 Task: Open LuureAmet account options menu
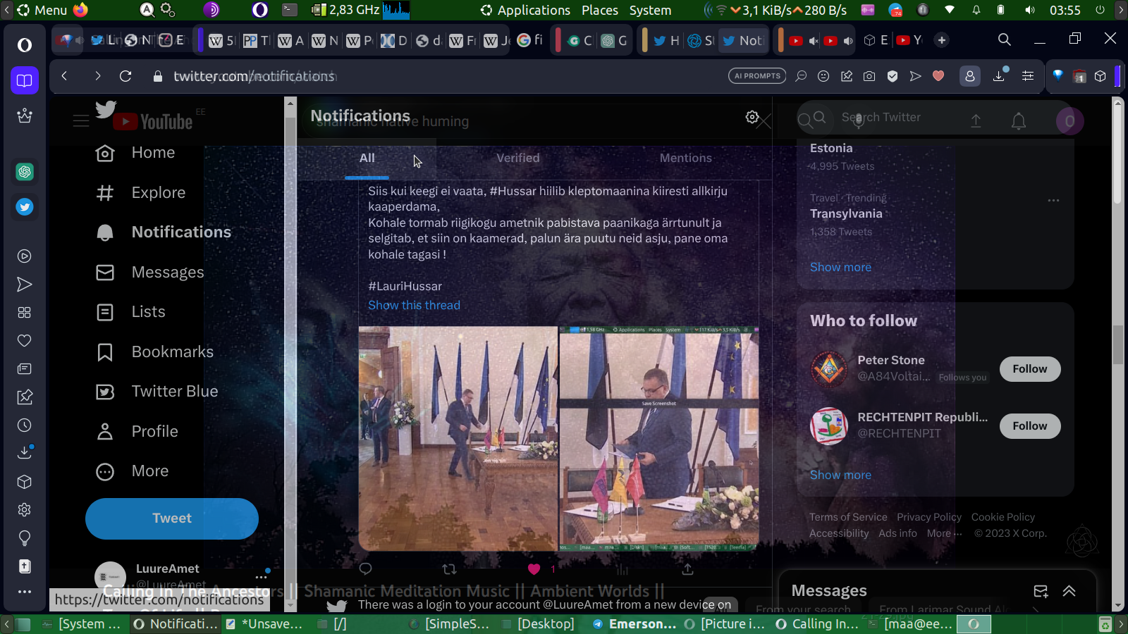pos(261,577)
